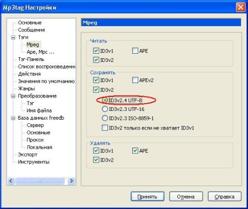This screenshot has height=209, width=248.
Task: Click tree scrollbar left arrow
Action: tap(11, 181)
